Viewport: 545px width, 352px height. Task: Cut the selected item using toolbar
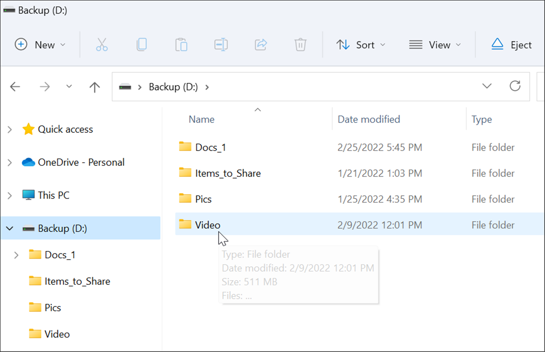point(102,44)
